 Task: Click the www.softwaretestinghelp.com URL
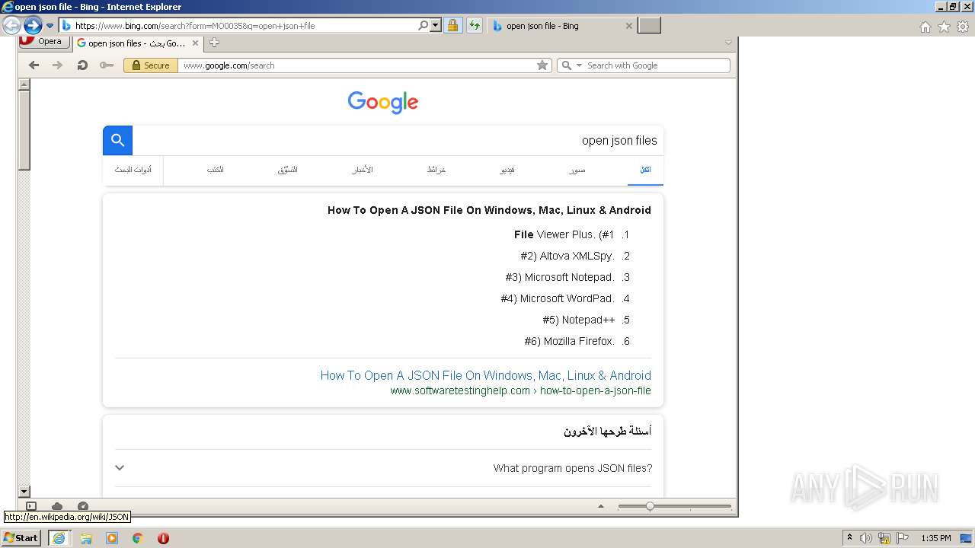[x=521, y=390]
